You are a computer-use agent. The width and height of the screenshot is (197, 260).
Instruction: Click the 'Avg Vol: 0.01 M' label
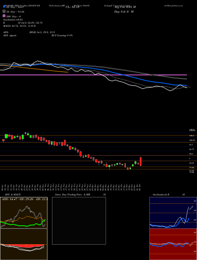(125, 7)
